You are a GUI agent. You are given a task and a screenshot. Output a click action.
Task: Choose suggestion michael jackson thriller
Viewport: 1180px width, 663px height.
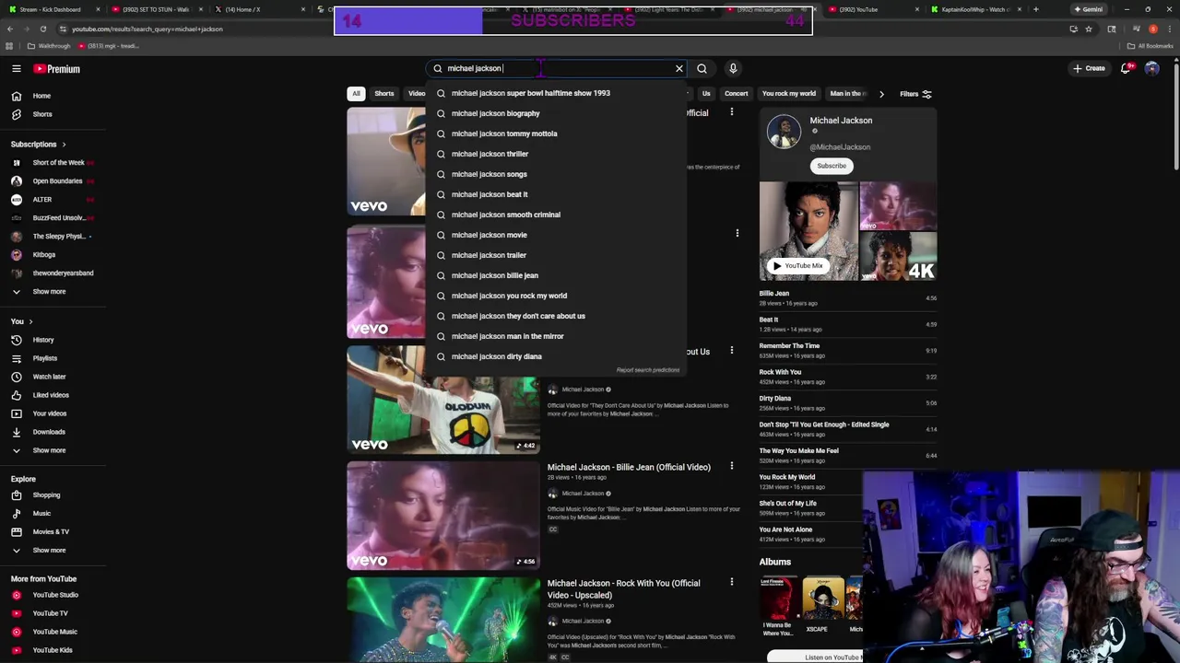[x=556, y=154]
